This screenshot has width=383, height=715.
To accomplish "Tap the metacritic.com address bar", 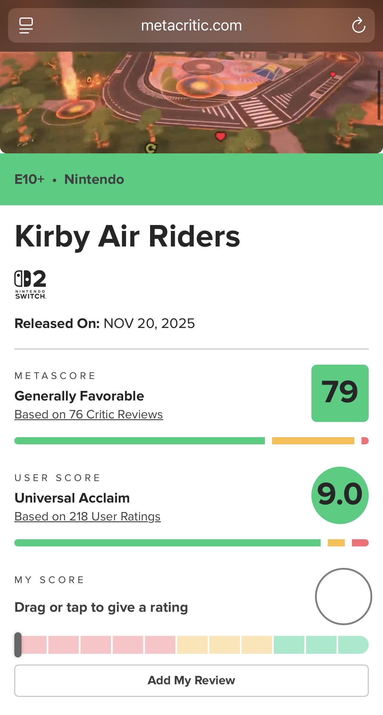I will point(191,25).
